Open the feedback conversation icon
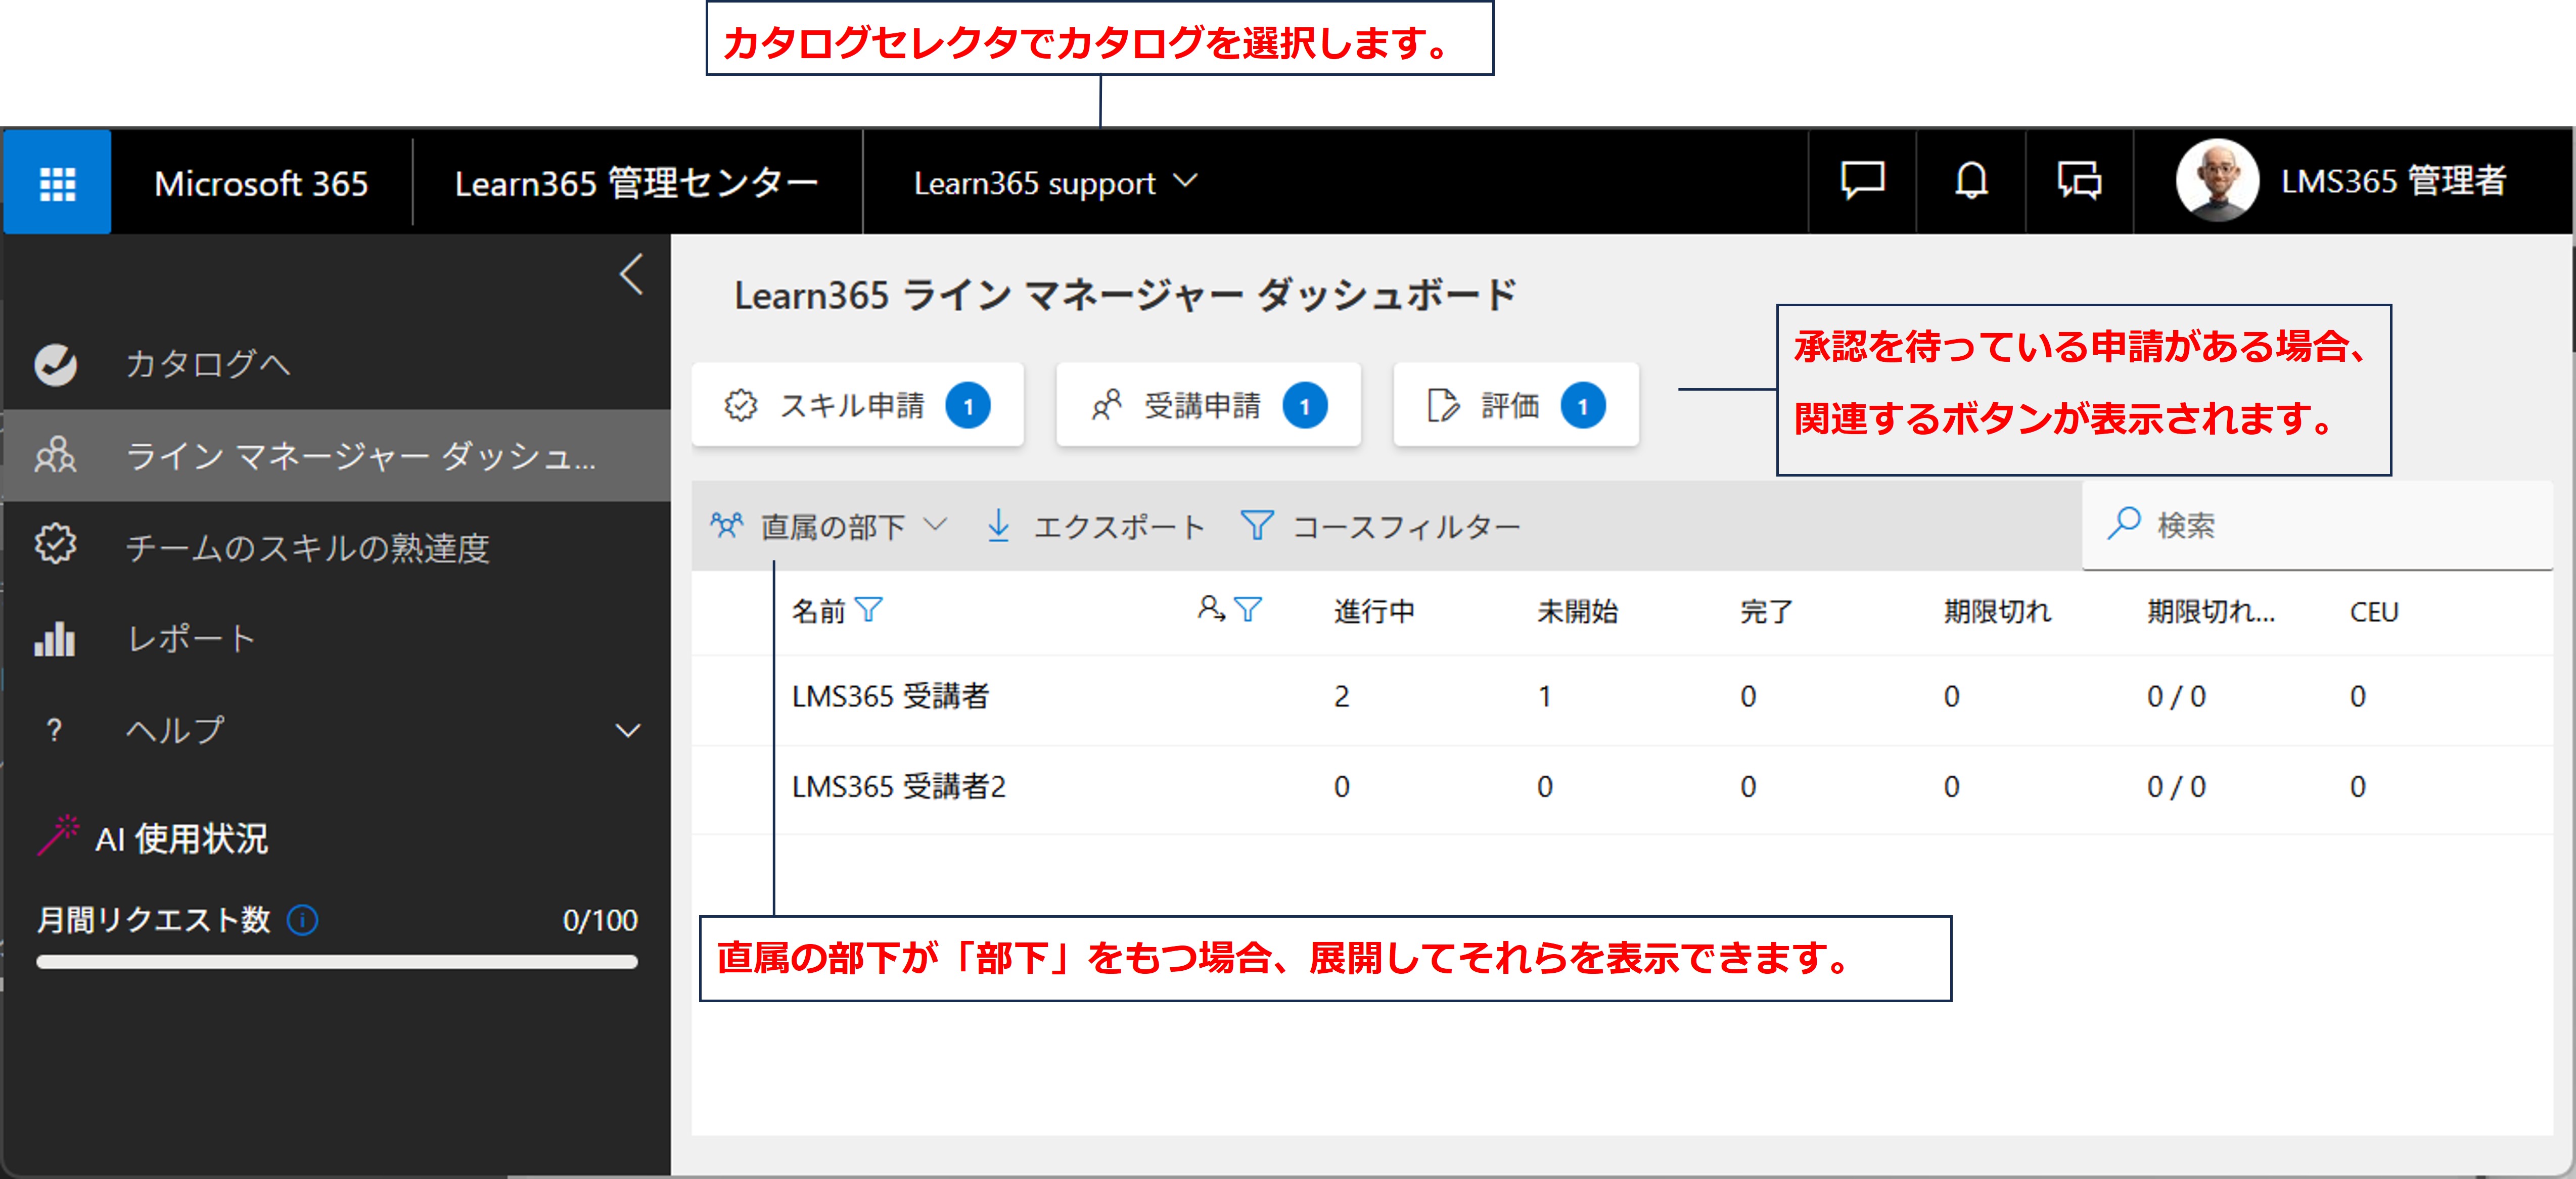2576x1179 pixels. point(2079,181)
